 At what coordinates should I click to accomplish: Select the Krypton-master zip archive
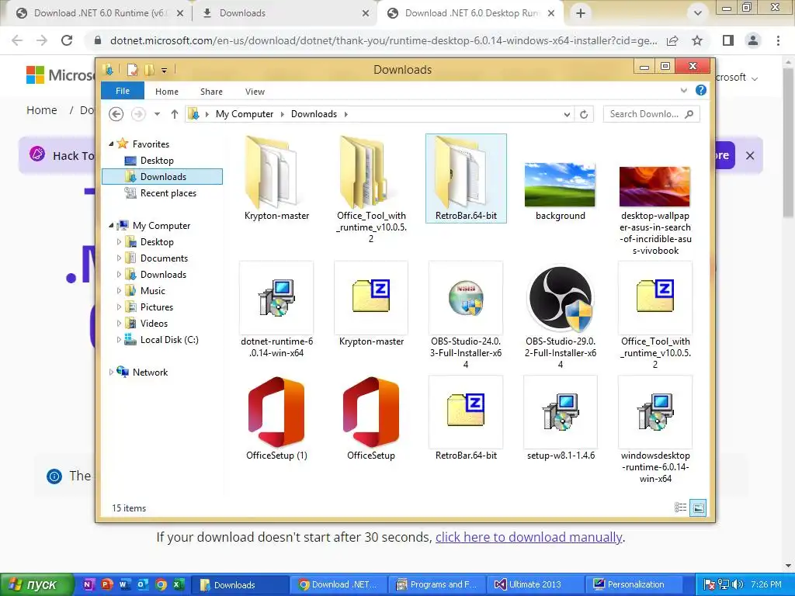(371, 305)
